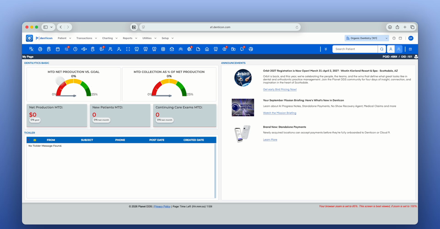Open the envelope mail toolbar icon
Image resolution: width=440 pixels, height=229 pixels.
pyautogui.click(x=172, y=49)
